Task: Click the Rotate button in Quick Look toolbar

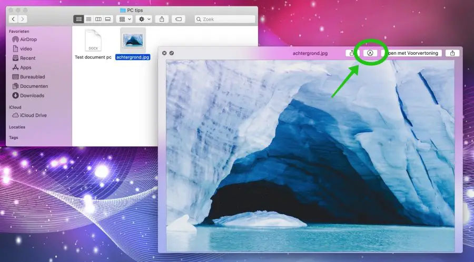Action: (351, 53)
